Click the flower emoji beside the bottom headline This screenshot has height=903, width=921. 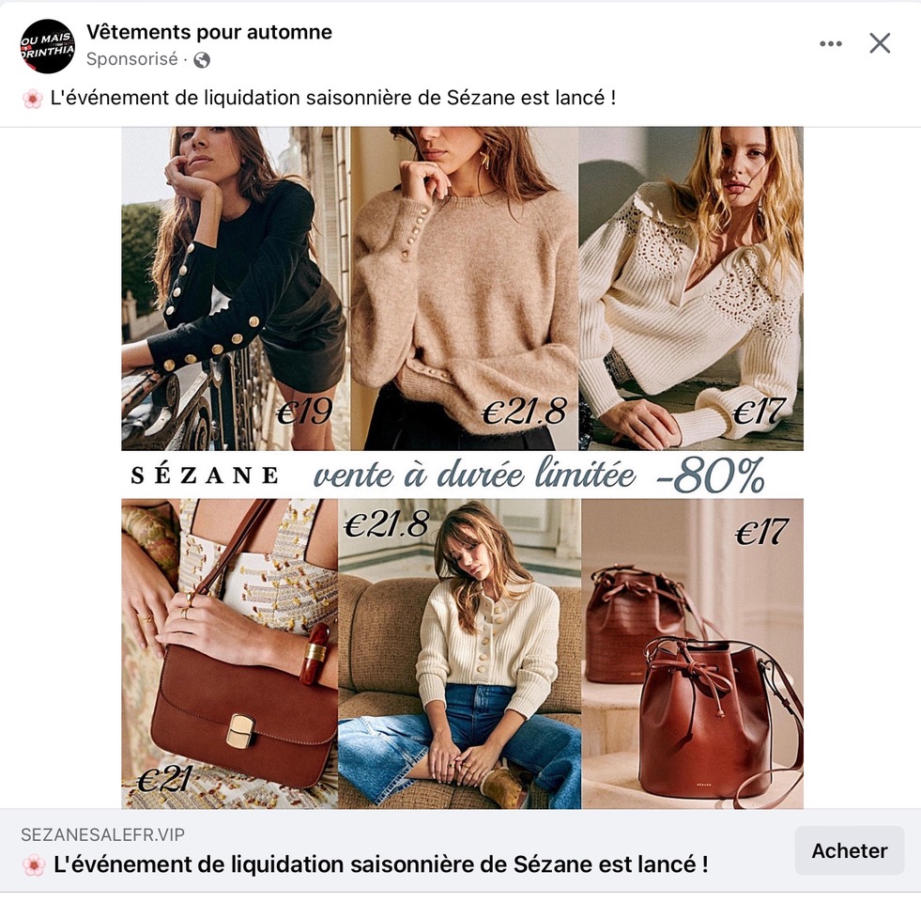[x=34, y=864]
